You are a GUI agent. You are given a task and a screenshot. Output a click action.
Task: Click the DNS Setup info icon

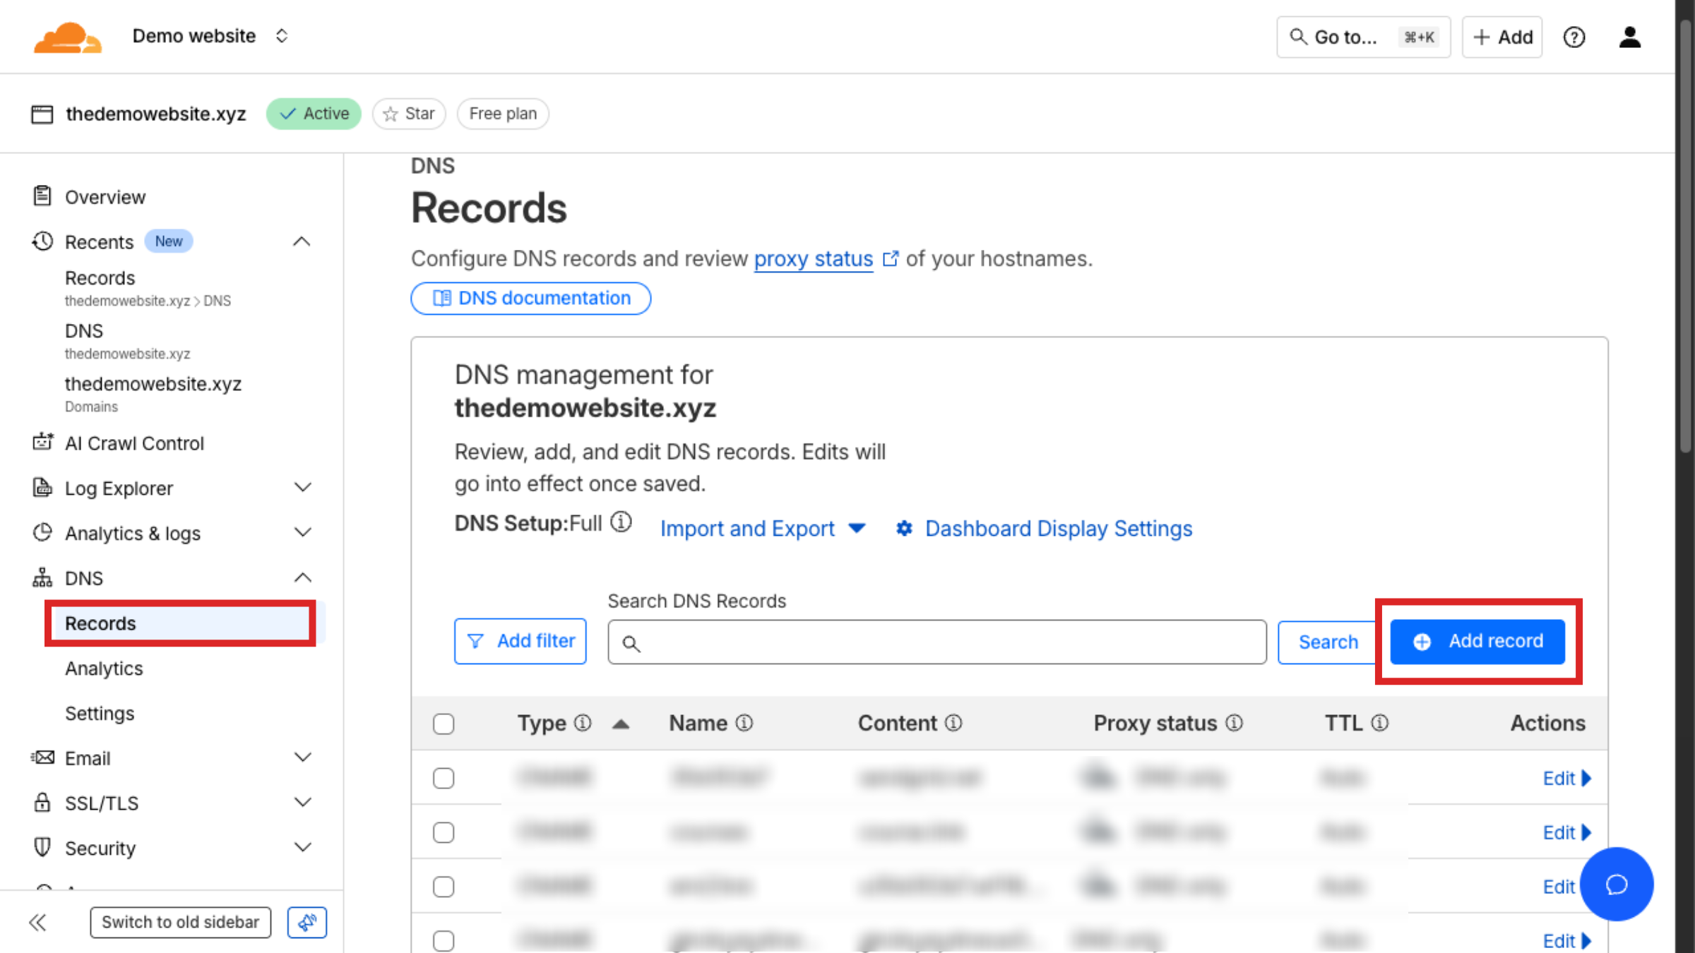[621, 522]
